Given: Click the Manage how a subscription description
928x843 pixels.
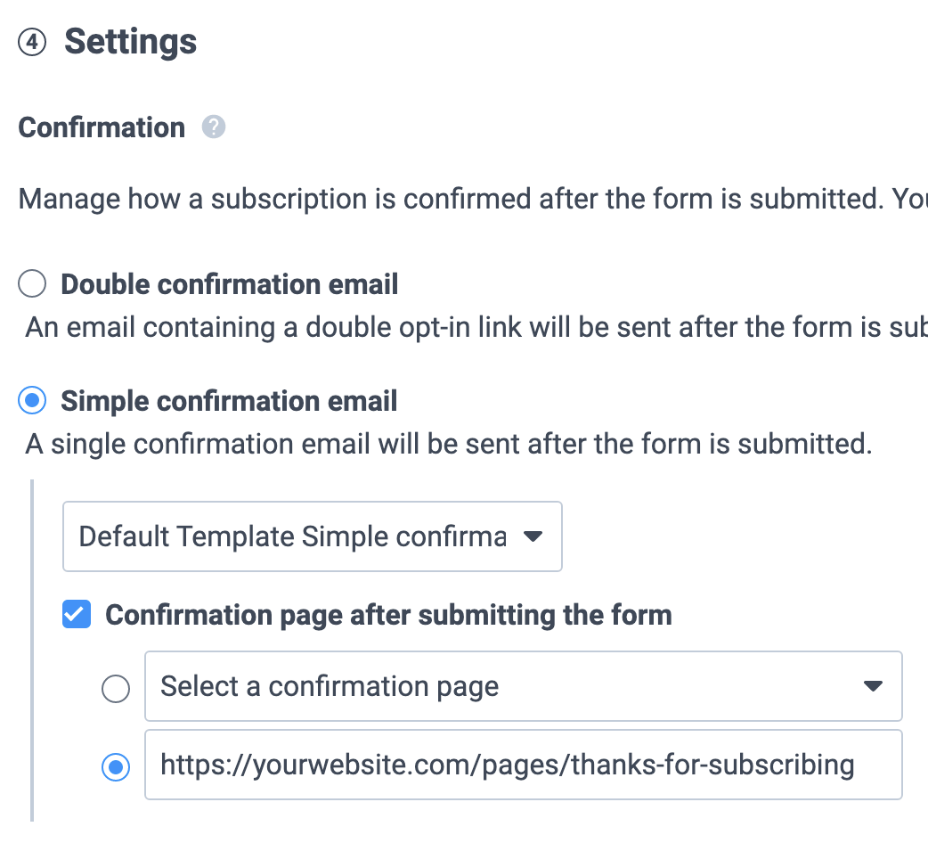Looking at the screenshot, I should click(x=473, y=199).
